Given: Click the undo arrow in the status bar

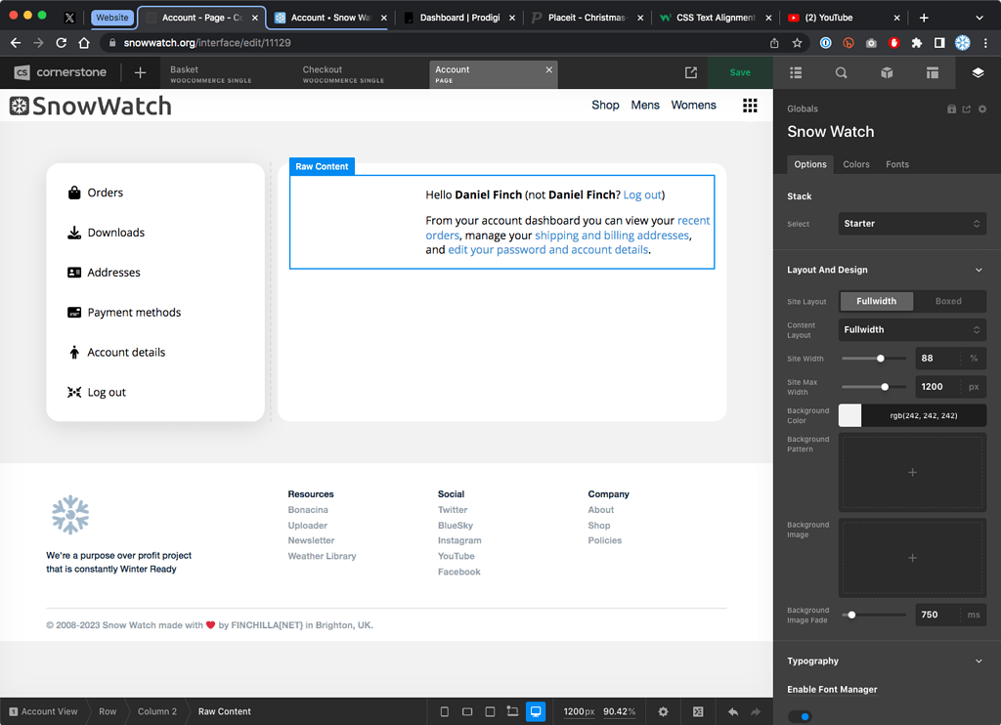Looking at the screenshot, I should (732, 711).
